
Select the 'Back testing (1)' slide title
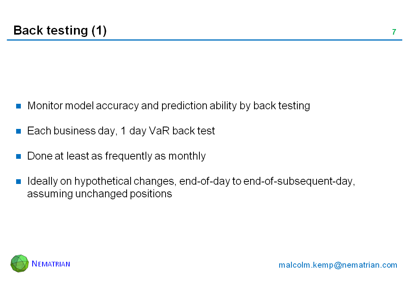(x=60, y=31)
